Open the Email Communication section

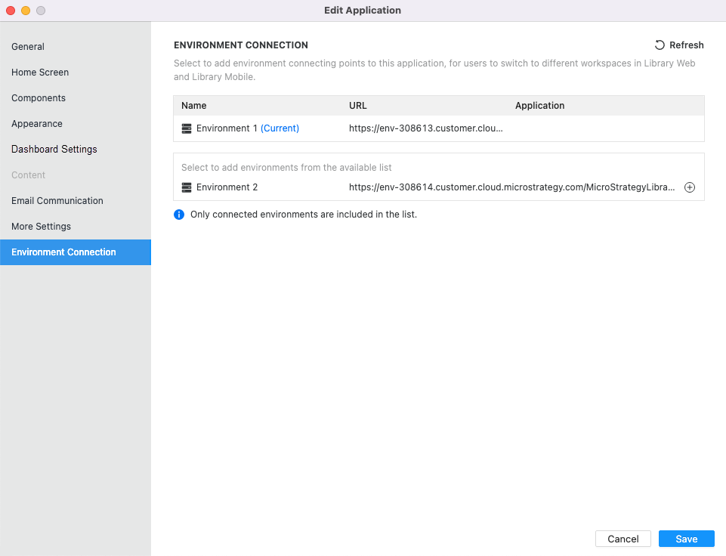pos(57,201)
